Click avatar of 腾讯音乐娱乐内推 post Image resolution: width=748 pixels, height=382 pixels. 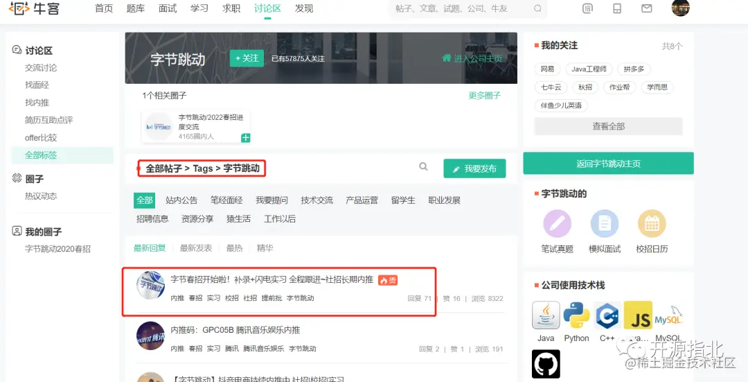pos(150,336)
